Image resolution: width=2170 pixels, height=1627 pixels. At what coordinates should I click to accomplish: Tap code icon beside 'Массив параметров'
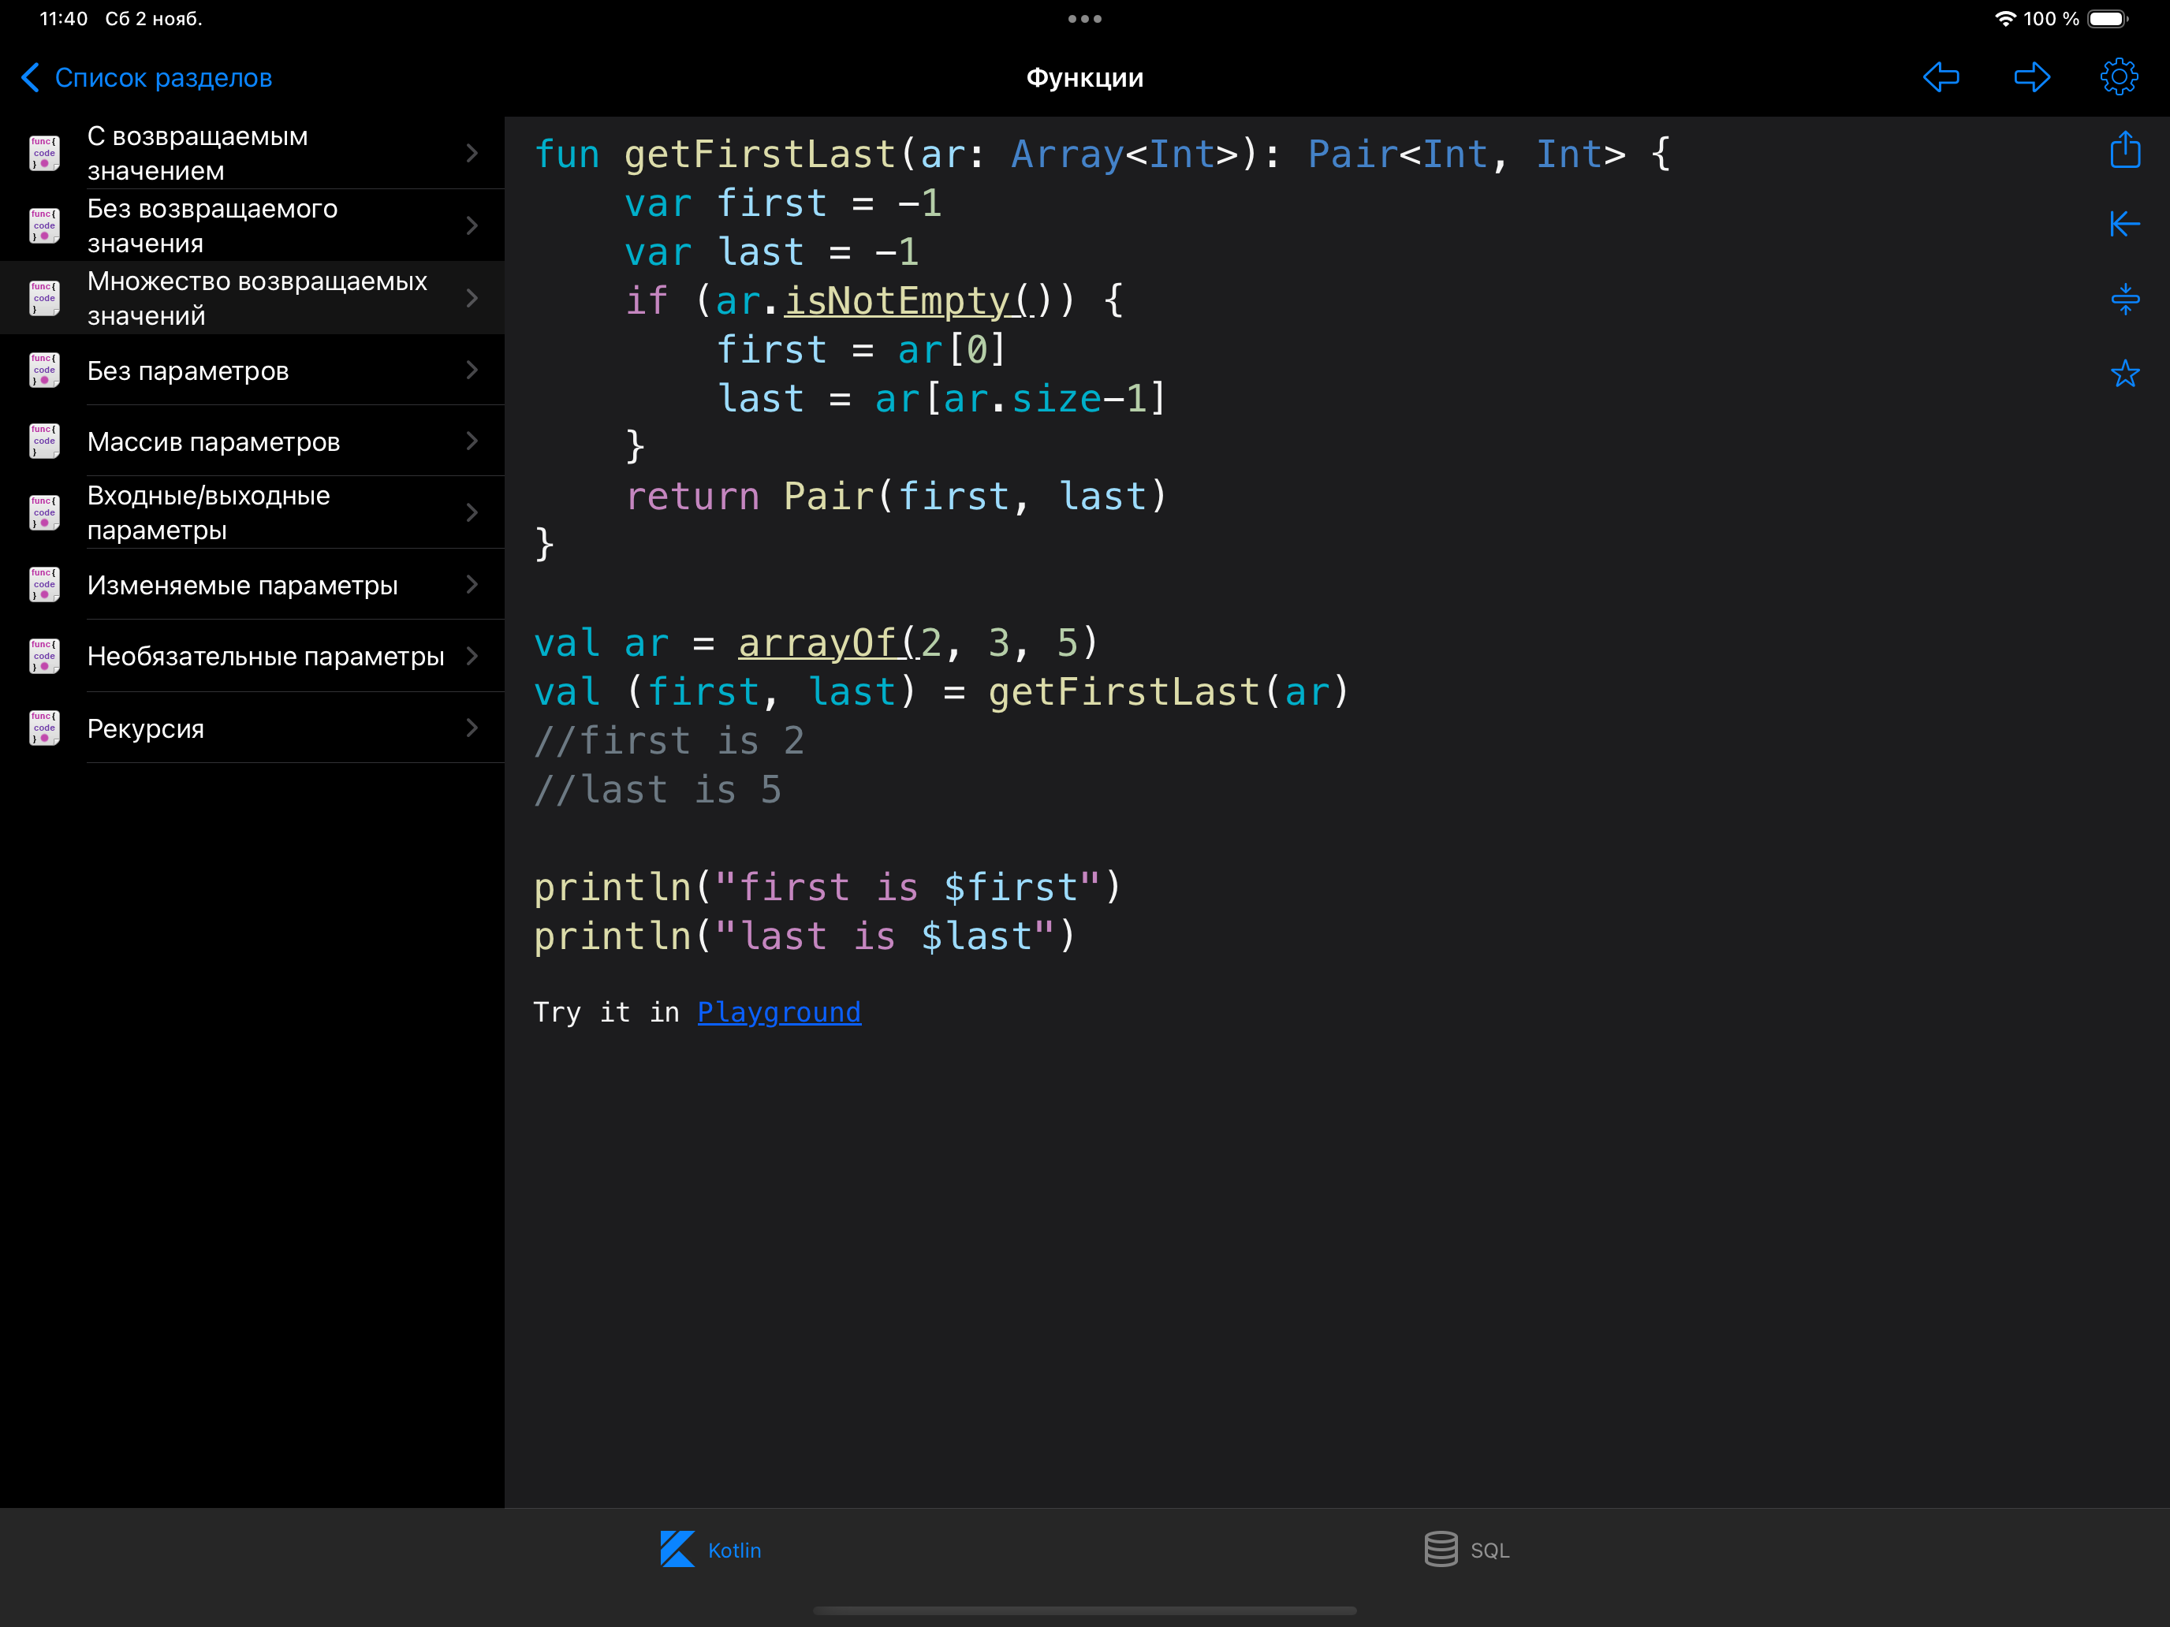[x=44, y=441]
